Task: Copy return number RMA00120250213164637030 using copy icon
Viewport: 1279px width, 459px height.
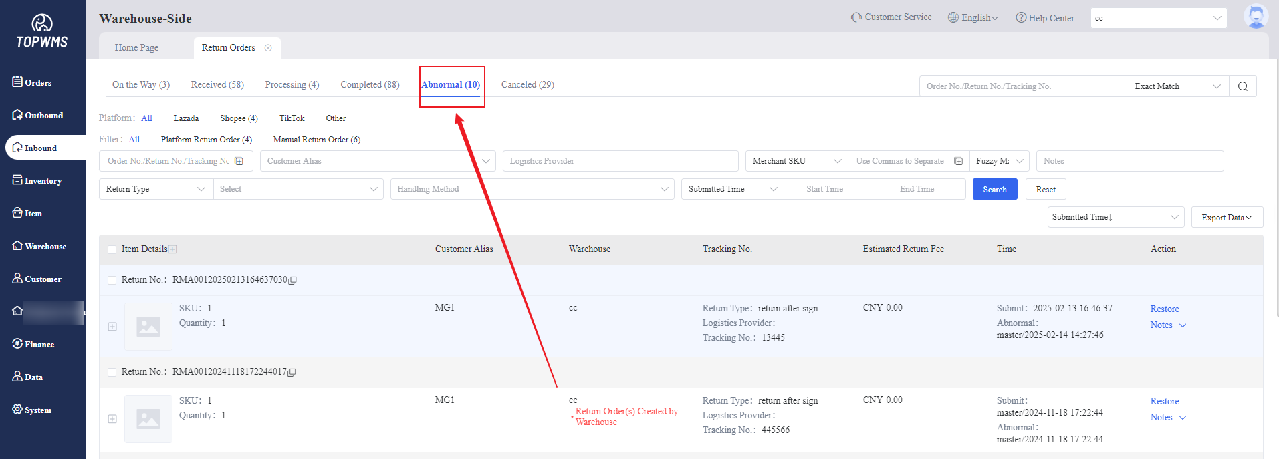Action: (293, 281)
